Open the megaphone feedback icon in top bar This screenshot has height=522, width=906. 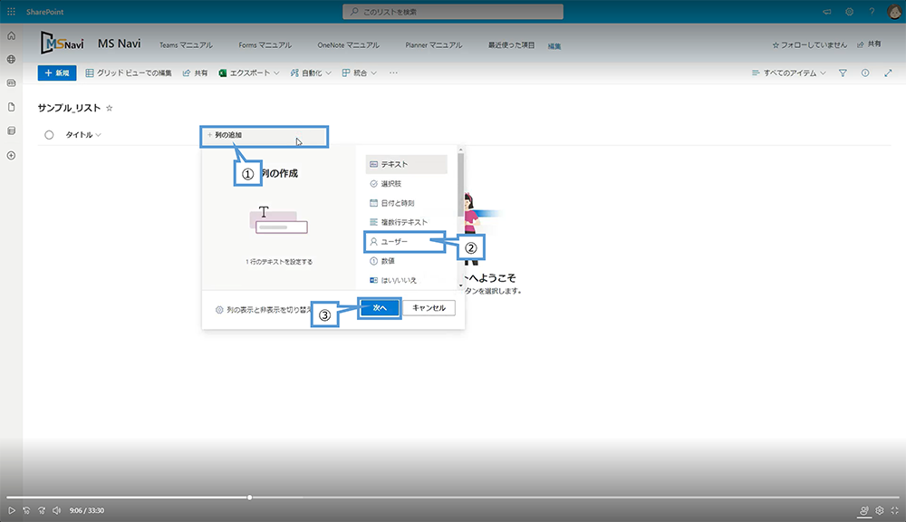[827, 12]
